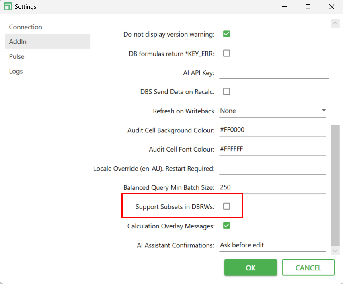Image resolution: width=343 pixels, height=284 pixels.
Task: Confirm settings with the OK button
Action: pos(251,268)
